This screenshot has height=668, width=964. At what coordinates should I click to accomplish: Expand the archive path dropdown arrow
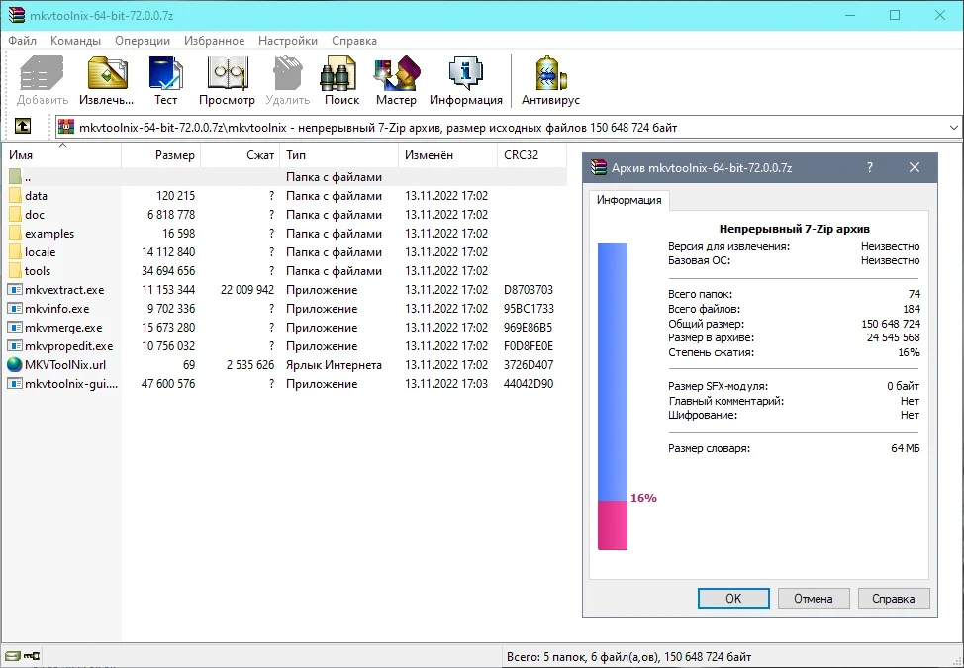(953, 128)
